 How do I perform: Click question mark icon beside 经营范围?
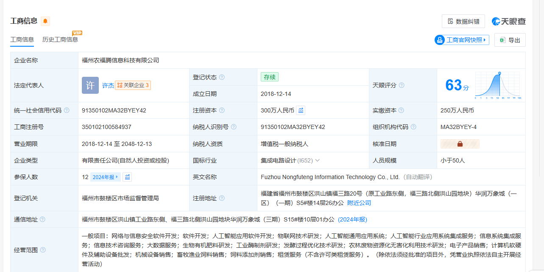coord(43,250)
